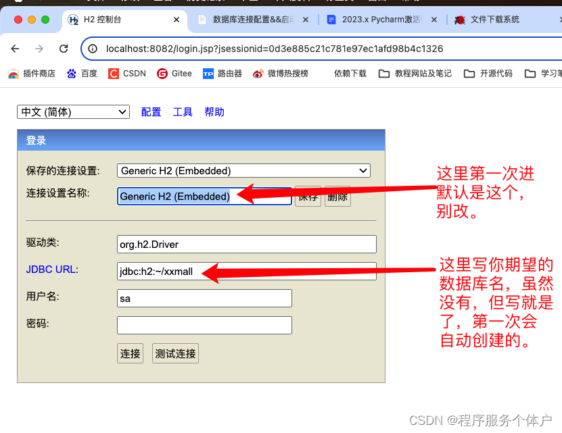Click the 测试连接 button
Viewport: 562px width, 433px height.
pyautogui.click(x=175, y=353)
